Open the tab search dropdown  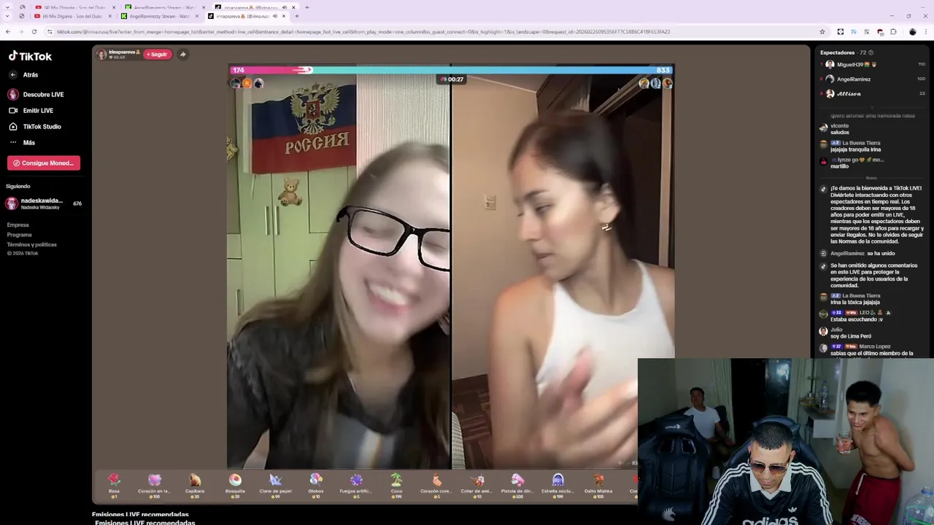tap(7, 16)
